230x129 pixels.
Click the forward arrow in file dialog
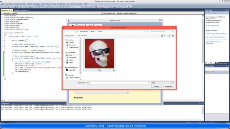coord(68,32)
